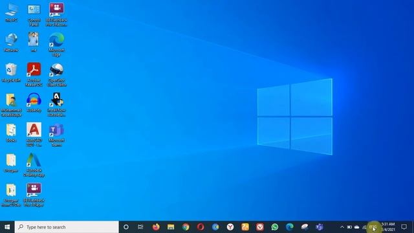
Task: Show hidden system tray icons
Action: pos(342,227)
